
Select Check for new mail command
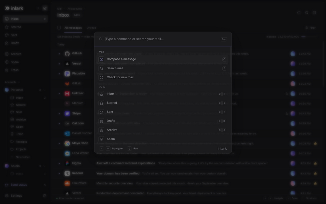tap(162, 77)
